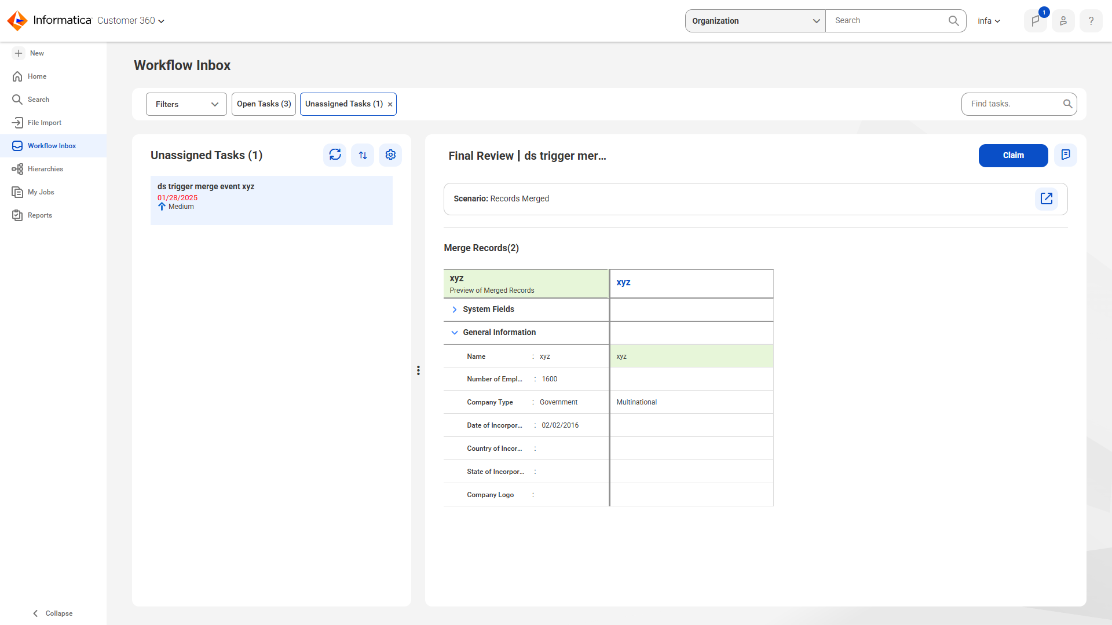Open the xyz record link header
The height and width of the screenshot is (625, 1112).
coord(623,282)
